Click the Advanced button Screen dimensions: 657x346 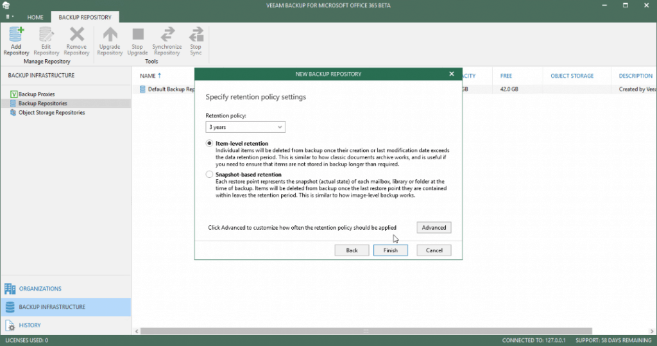tap(434, 228)
